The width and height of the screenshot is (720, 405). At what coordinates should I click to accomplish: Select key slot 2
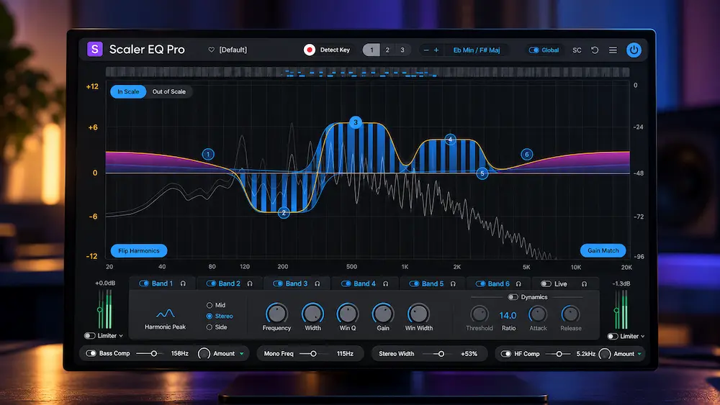coord(387,50)
